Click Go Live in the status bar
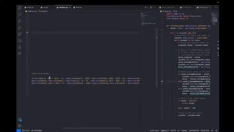234x132 pixels. tap(205, 131)
